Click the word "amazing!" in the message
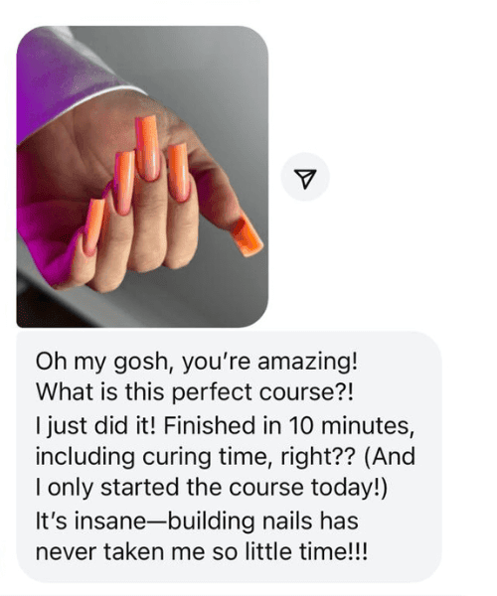Image resolution: width=497 pixels, height=596 pixels. (307, 362)
